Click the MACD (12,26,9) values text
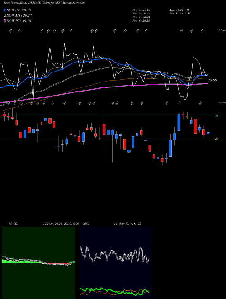Screen dimensions: 226x299 60,224
